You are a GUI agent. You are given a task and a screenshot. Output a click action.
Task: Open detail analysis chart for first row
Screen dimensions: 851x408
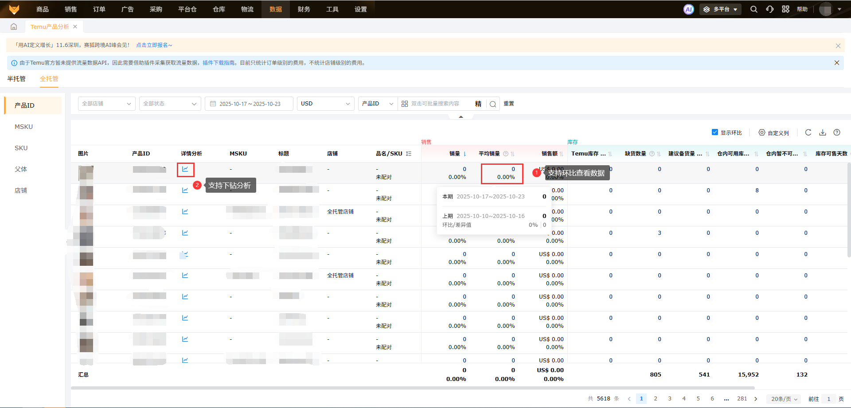click(185, 169)
